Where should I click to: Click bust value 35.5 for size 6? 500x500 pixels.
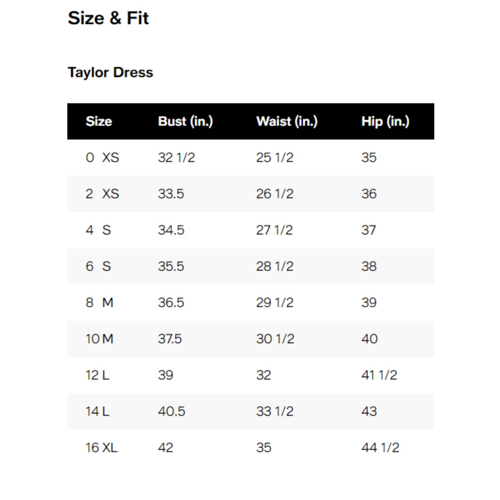point(171,266)
